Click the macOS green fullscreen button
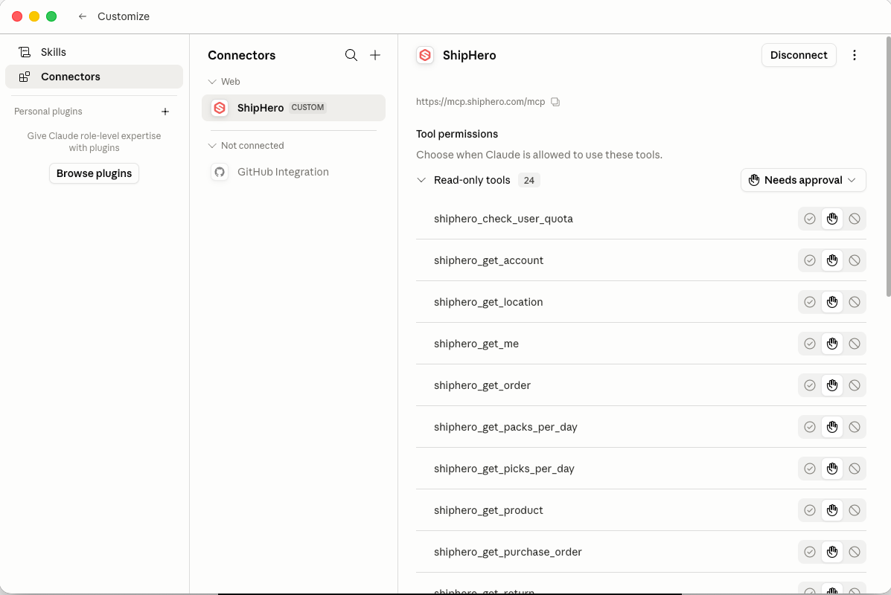This screenshot has height=595, width=891. coord(51,16)
